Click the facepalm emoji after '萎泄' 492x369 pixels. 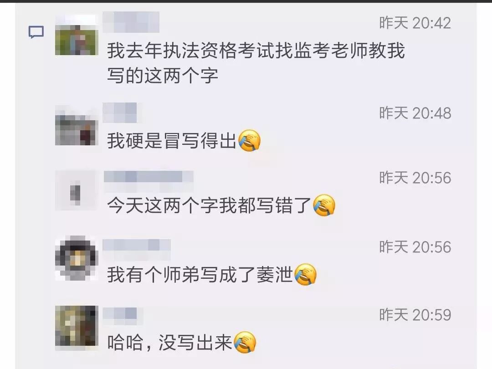(x=306, y=274)
